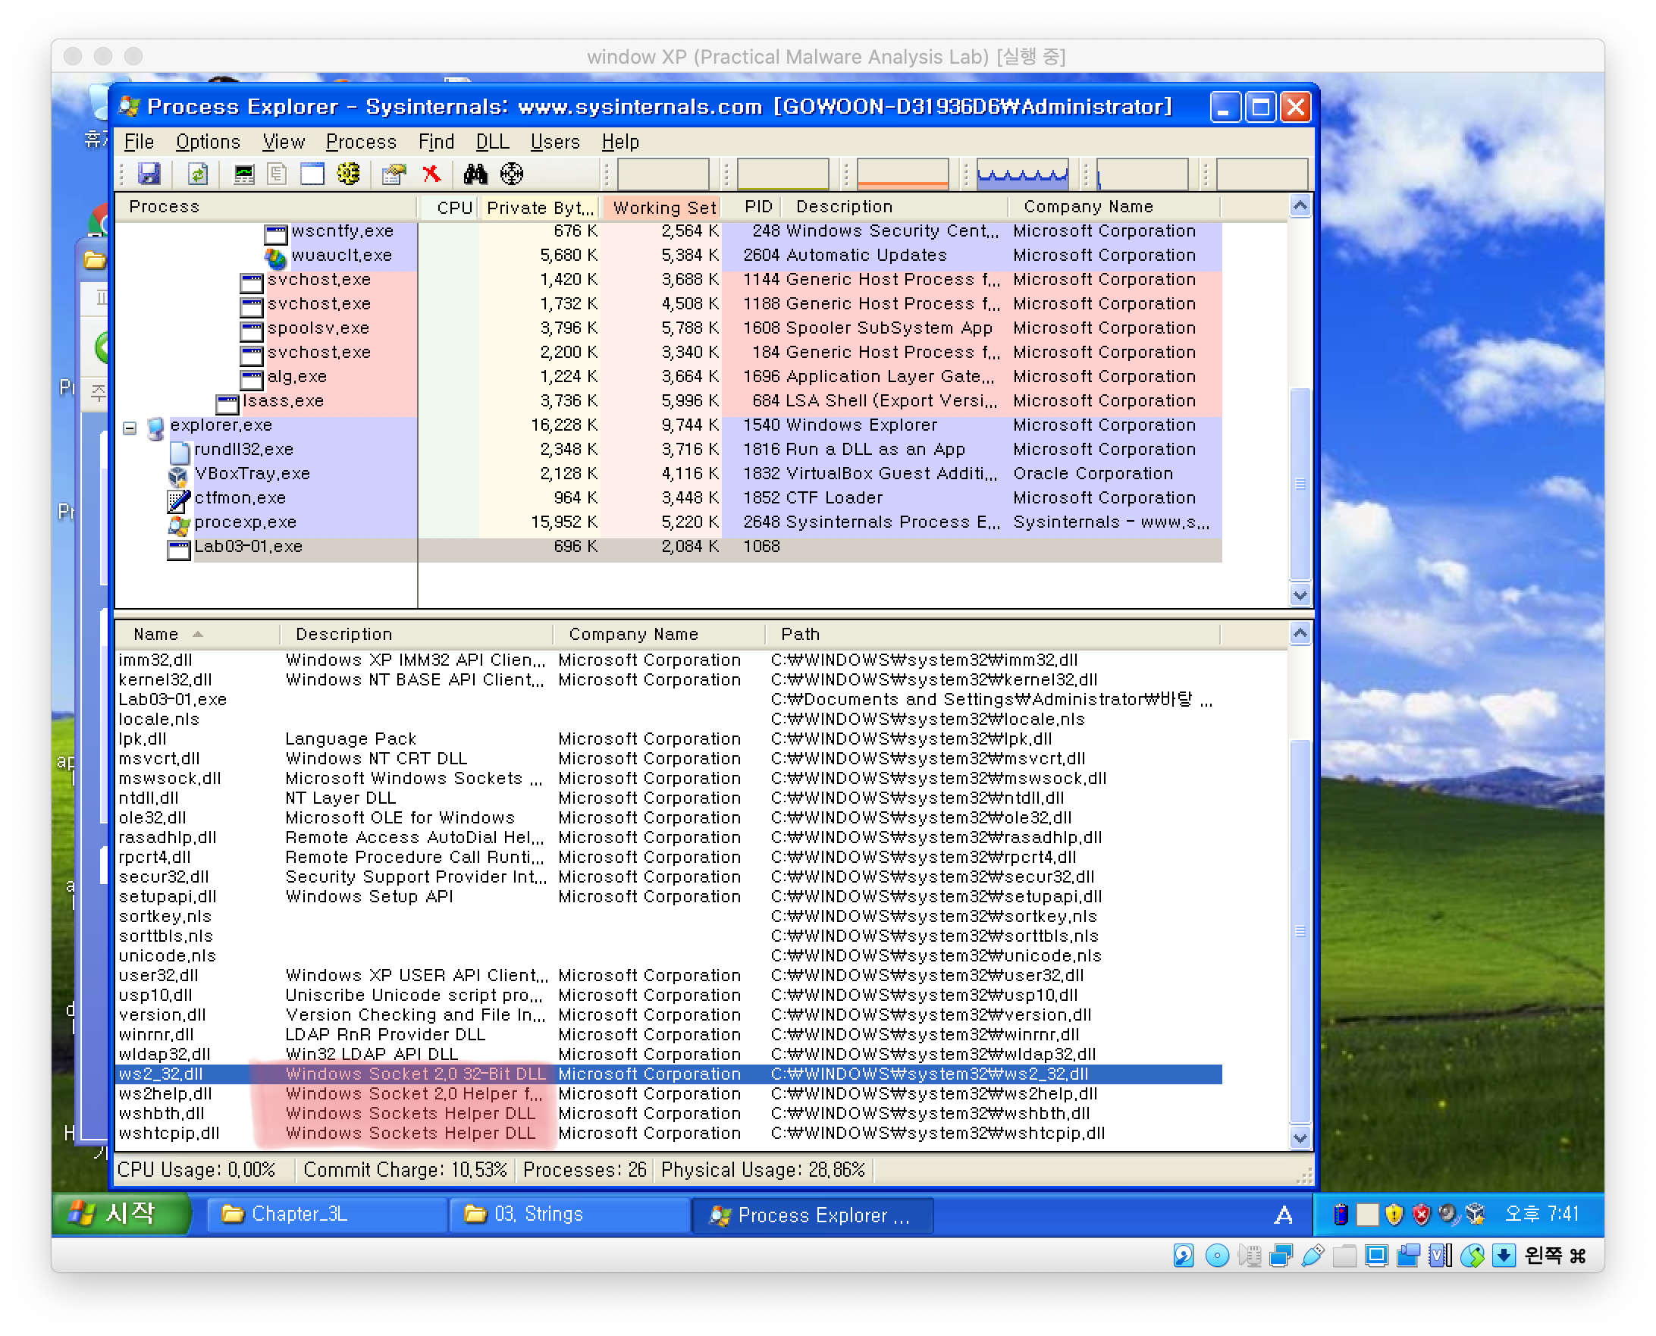Select the Lab03-01.exe process row

[x=248, y=547]
